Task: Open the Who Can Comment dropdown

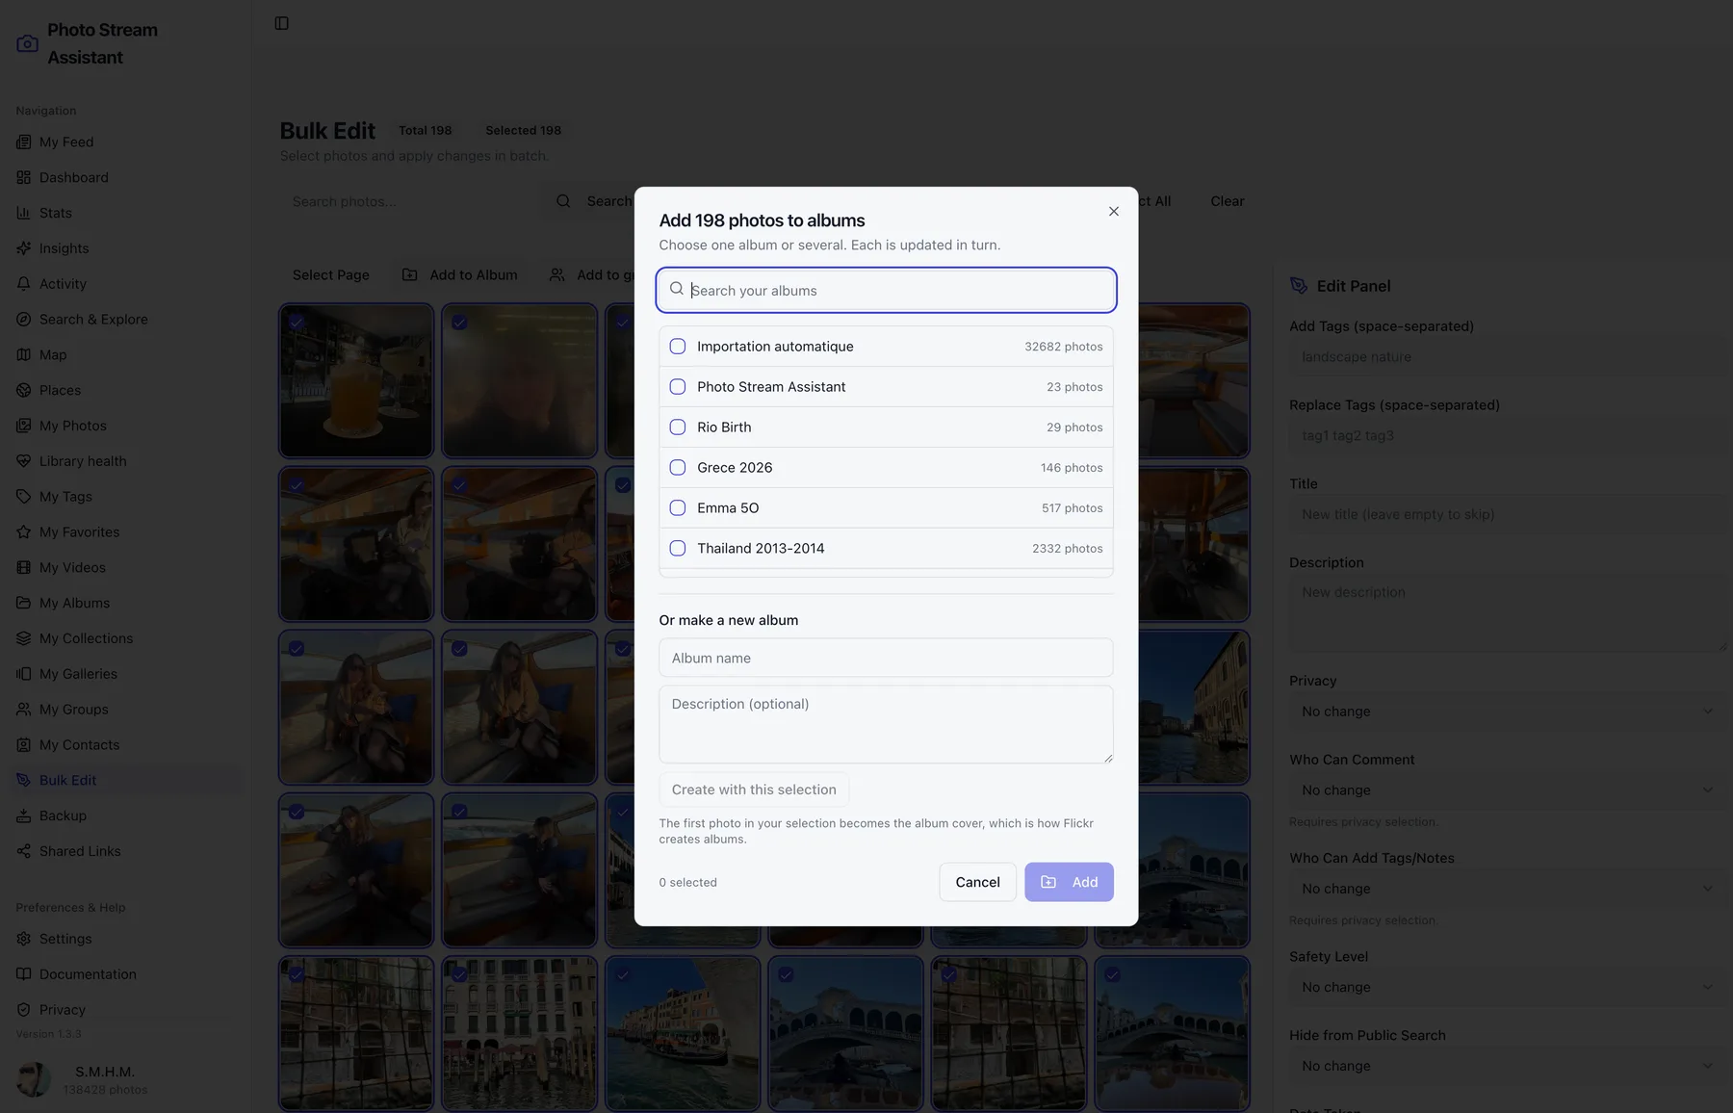Action: pos(1508,790)
